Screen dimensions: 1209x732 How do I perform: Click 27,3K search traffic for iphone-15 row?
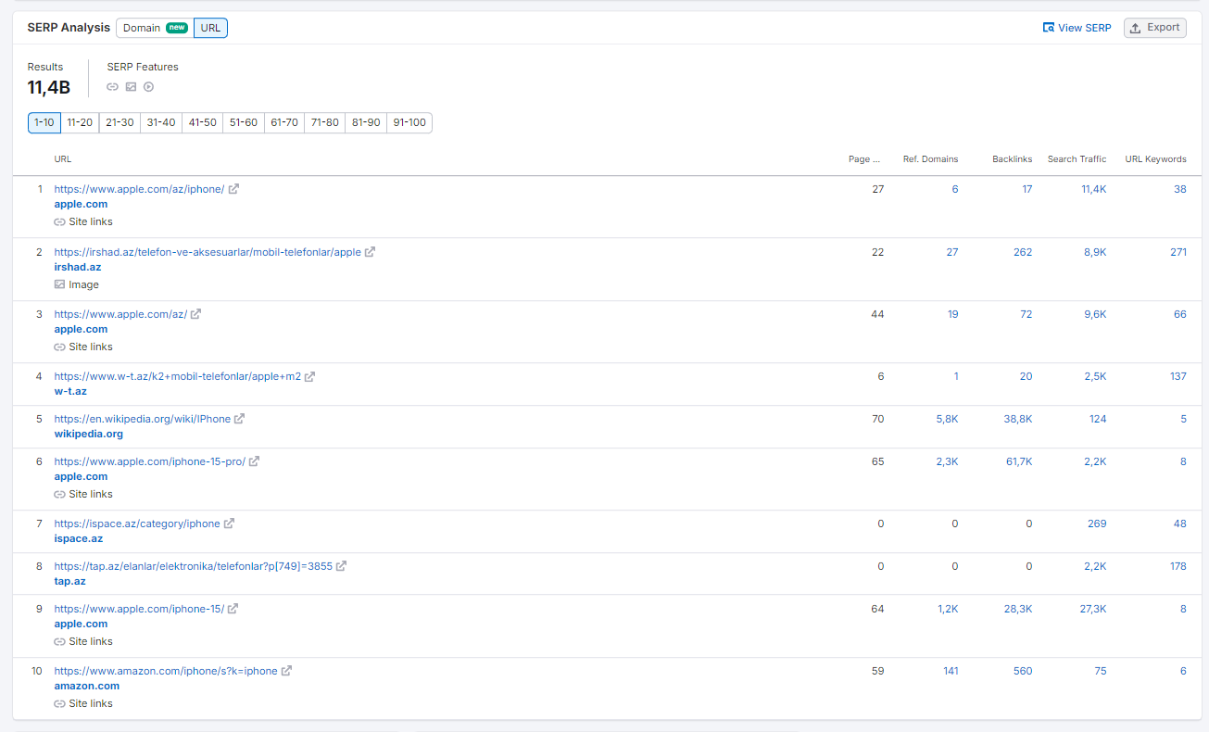coord(1093,609)
